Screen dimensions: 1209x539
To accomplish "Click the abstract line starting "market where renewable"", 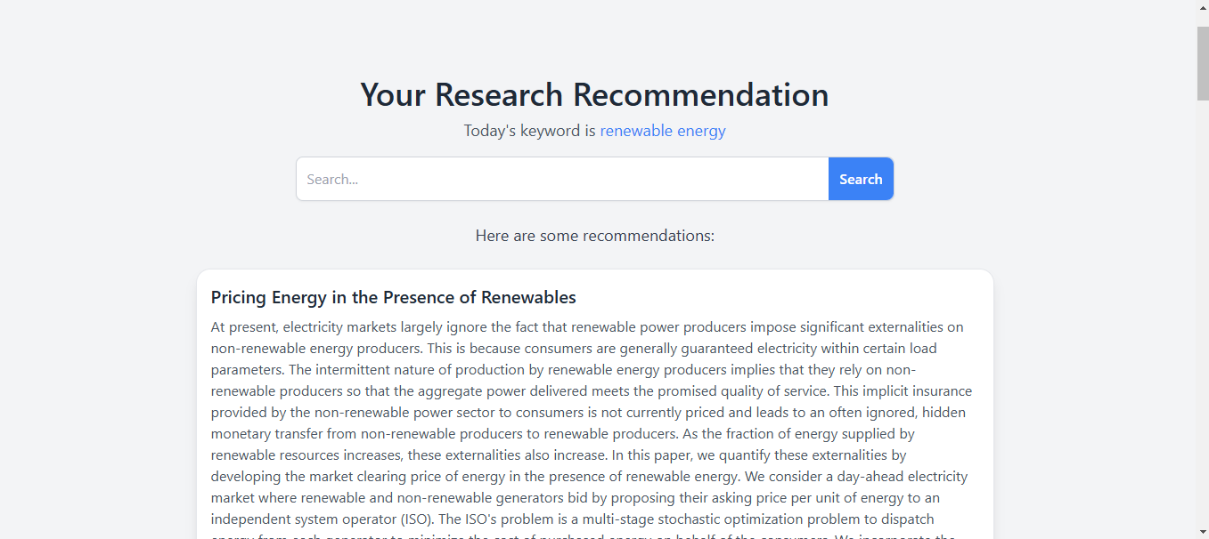I will pyautogui.click(x=575, y=498).
